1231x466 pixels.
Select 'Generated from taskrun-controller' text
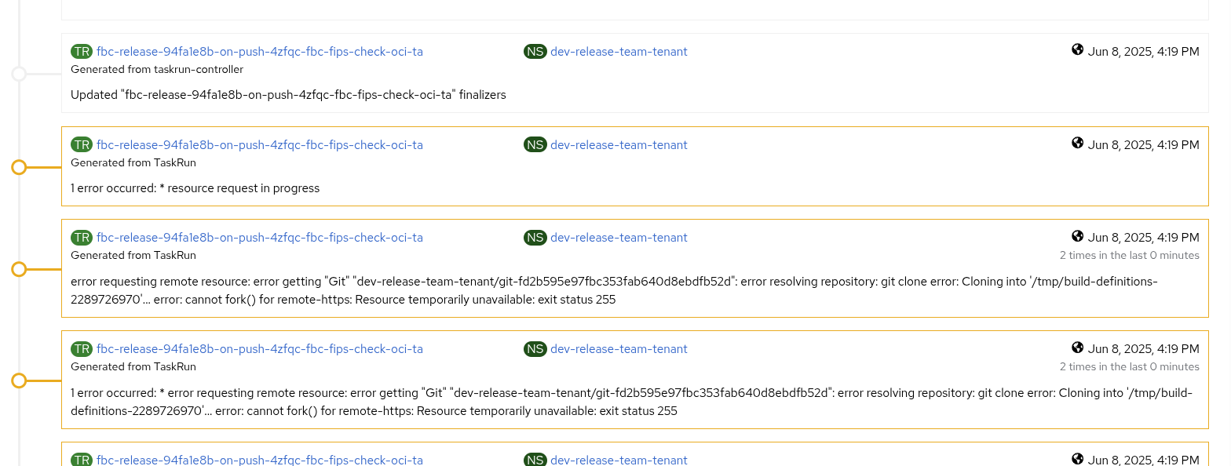(x=157, y=70)
